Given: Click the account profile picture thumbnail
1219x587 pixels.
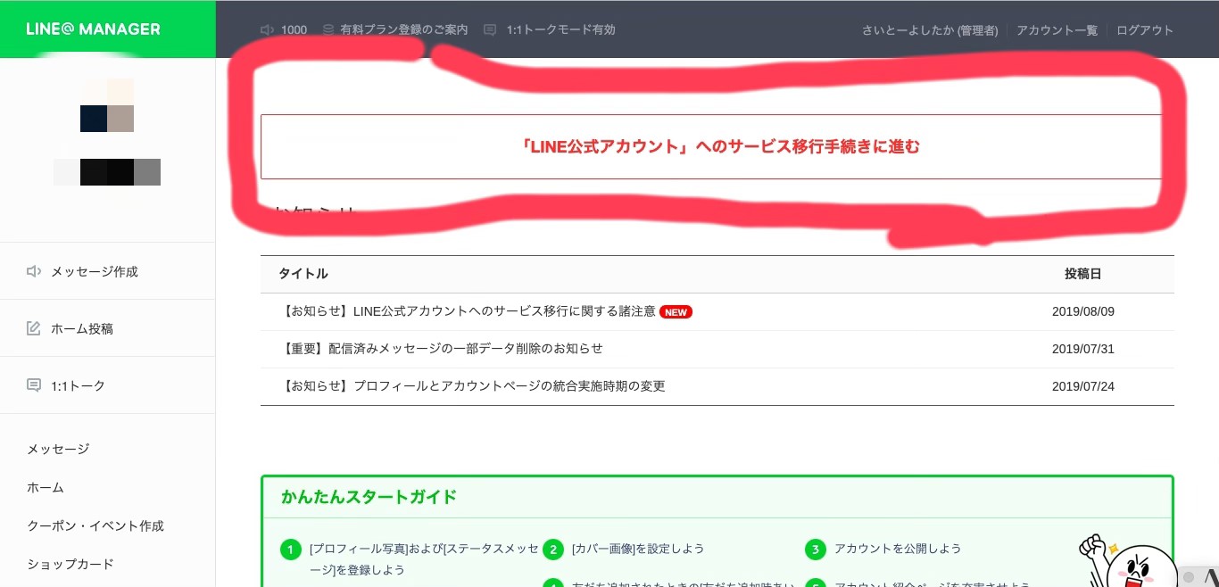Looking at the screenshot, I should click(107, 105).
